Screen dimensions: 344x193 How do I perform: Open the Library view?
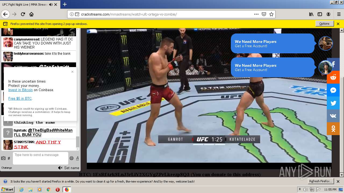point(311,14)
